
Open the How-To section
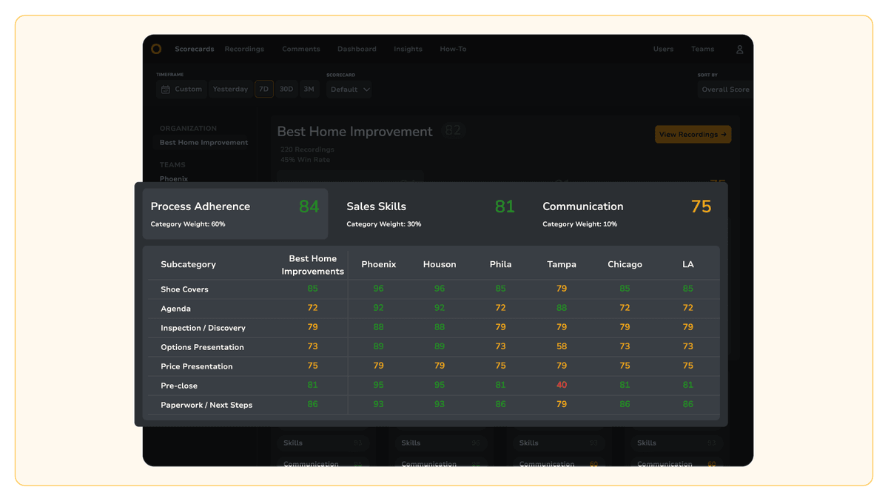[453, 49]
